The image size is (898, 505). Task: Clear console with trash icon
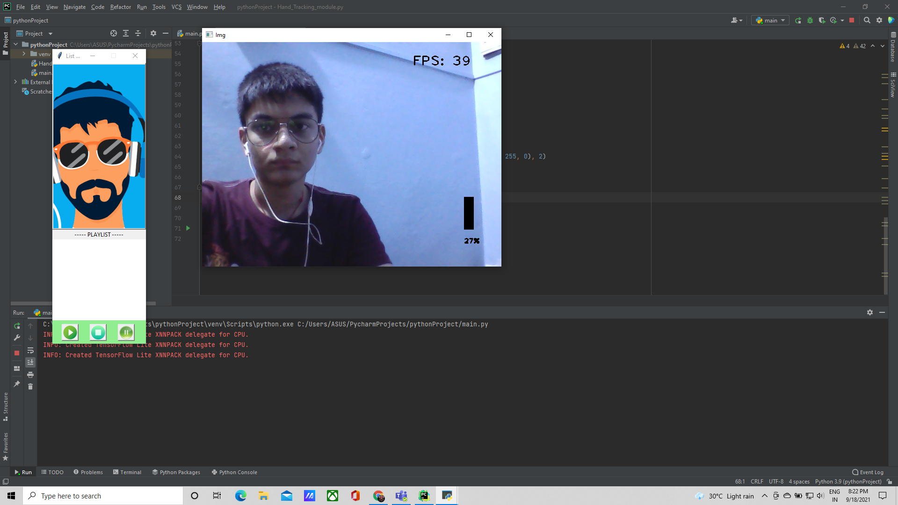30,387
